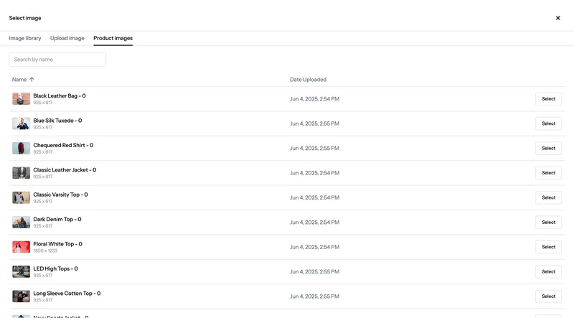
Task: Click the name 'Long Sleeve Cotton Top - 0'
Action: pos(67,294)
